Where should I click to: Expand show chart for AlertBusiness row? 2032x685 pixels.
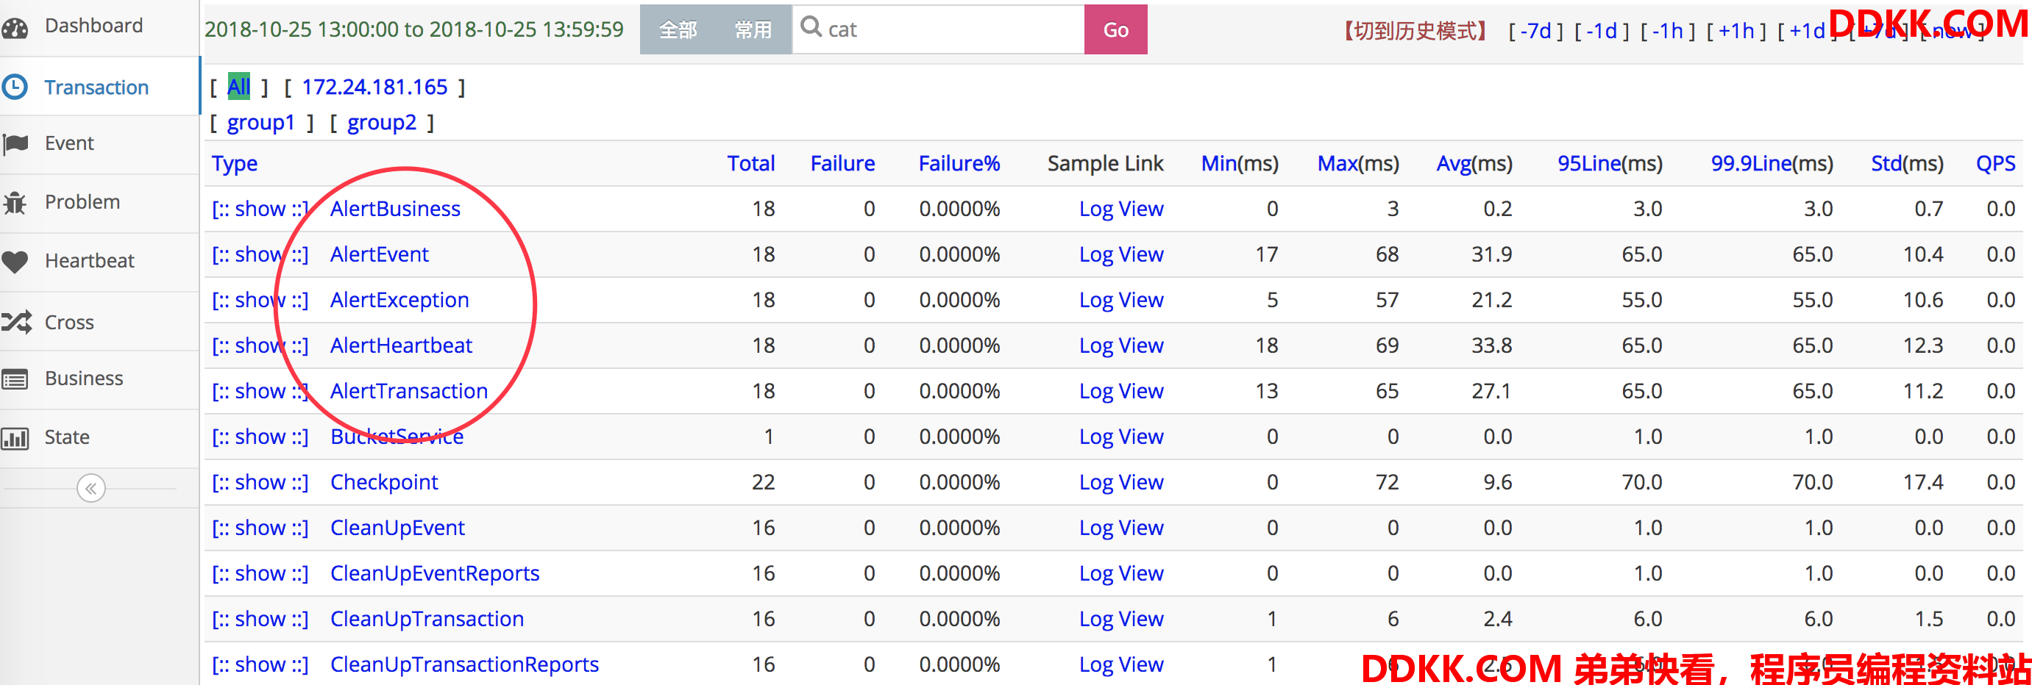click(260, 209)
